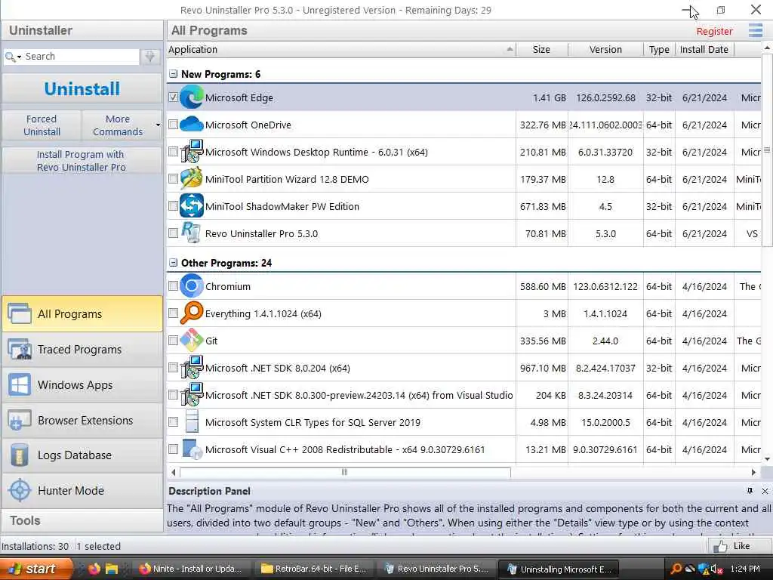Click the scroll right arrow of list
The height and width of the screenshot is (580, 773).
pyautogui.click(x=753, y=472)
